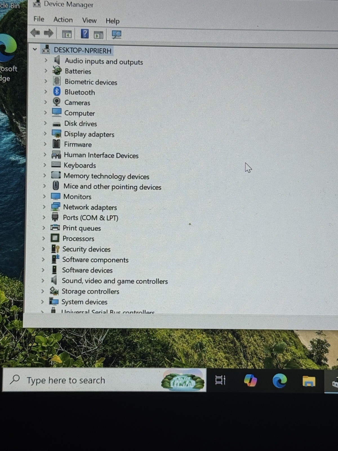
Task: Click the Batteries icon
Action: tap(57, 70)
